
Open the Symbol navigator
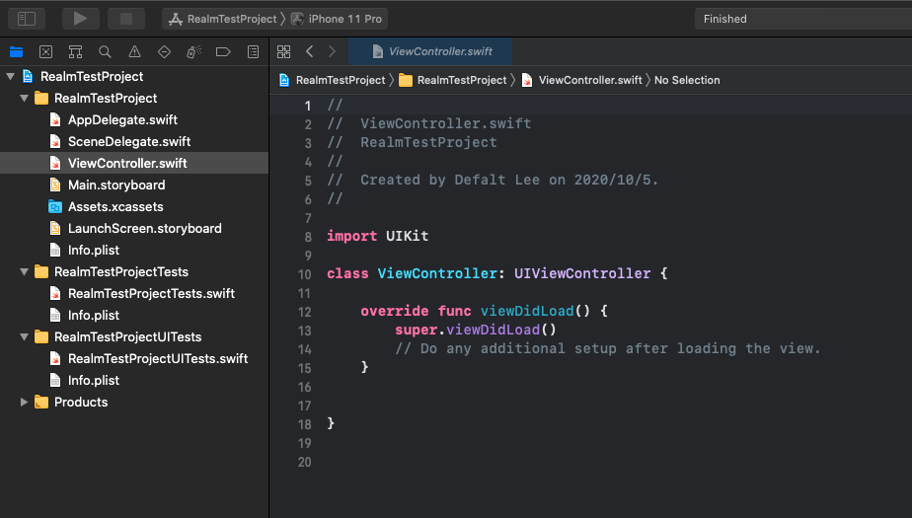(76, 51)
